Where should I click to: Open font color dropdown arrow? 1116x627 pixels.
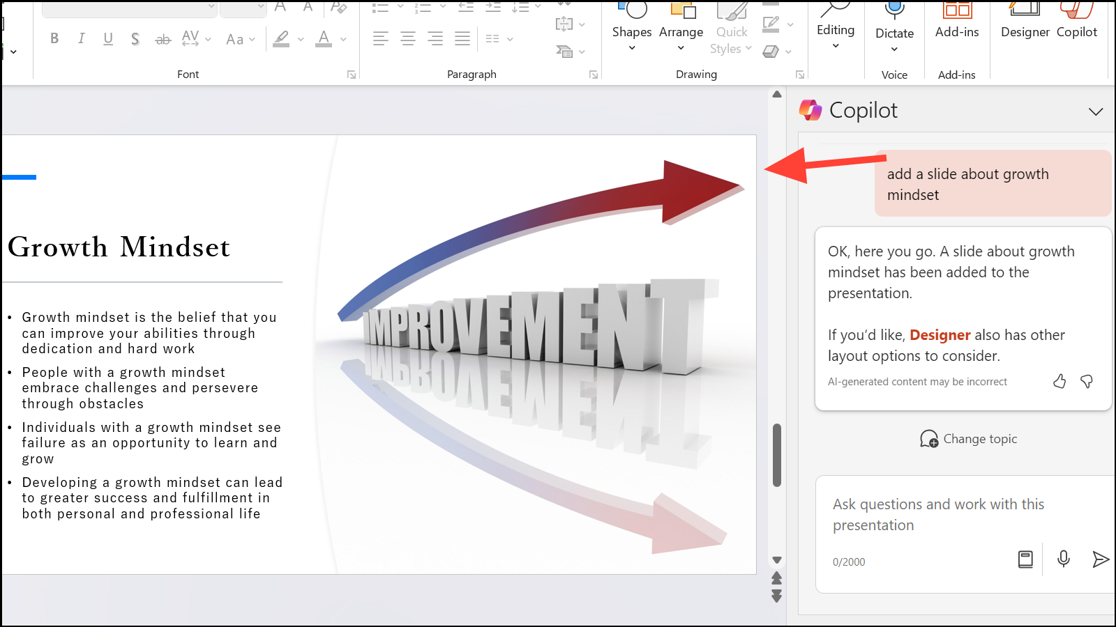[343, 40]
